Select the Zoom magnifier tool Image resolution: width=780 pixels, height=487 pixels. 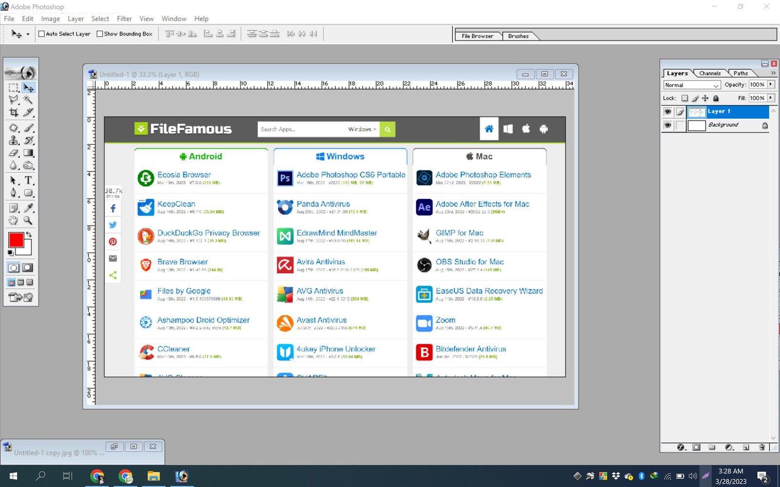pos(28,220)
